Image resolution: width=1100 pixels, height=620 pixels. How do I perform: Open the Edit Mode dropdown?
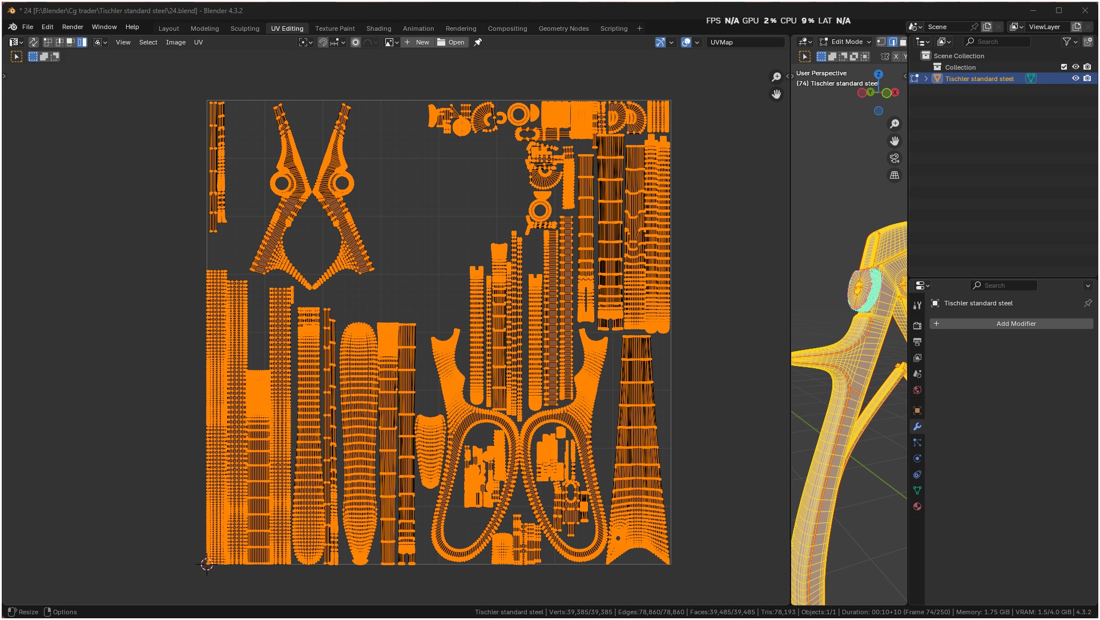coord(845,42)
